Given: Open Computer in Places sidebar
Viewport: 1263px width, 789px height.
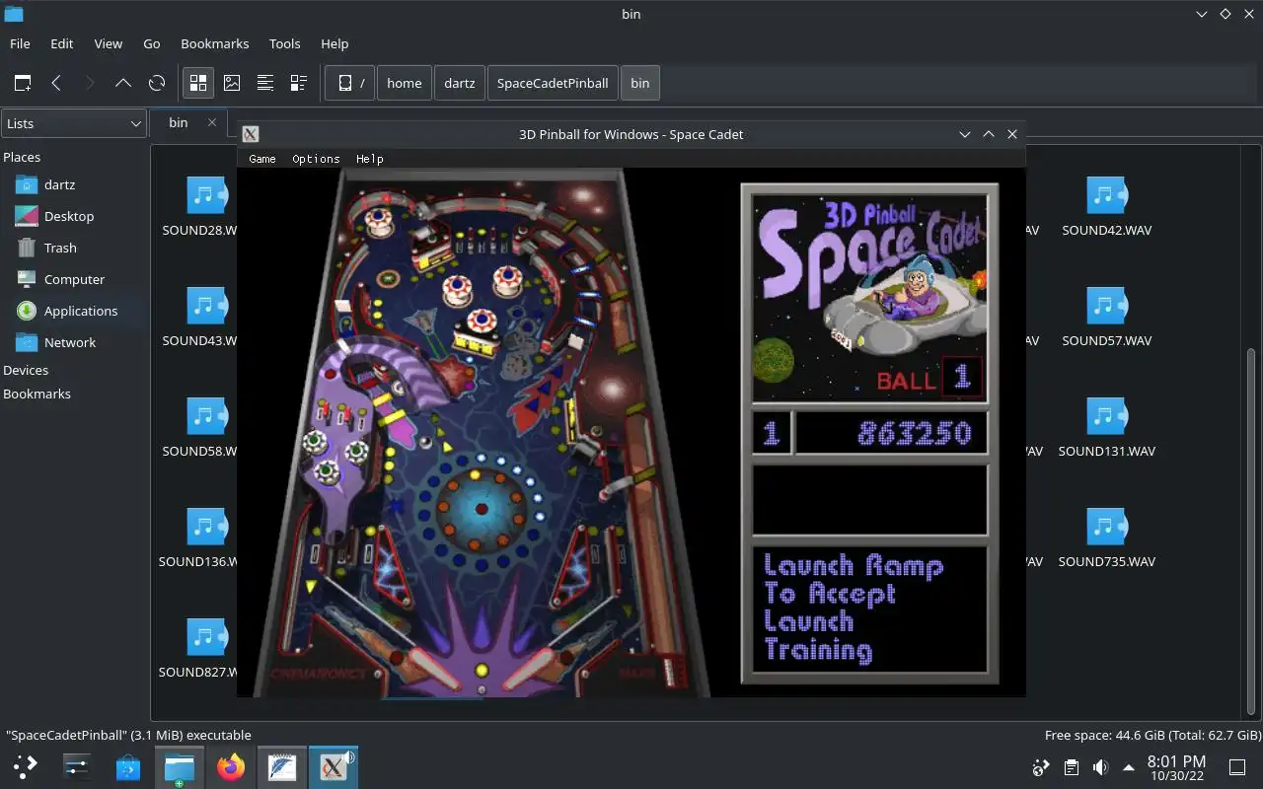Looking at the screenshot, I should 74,279.
